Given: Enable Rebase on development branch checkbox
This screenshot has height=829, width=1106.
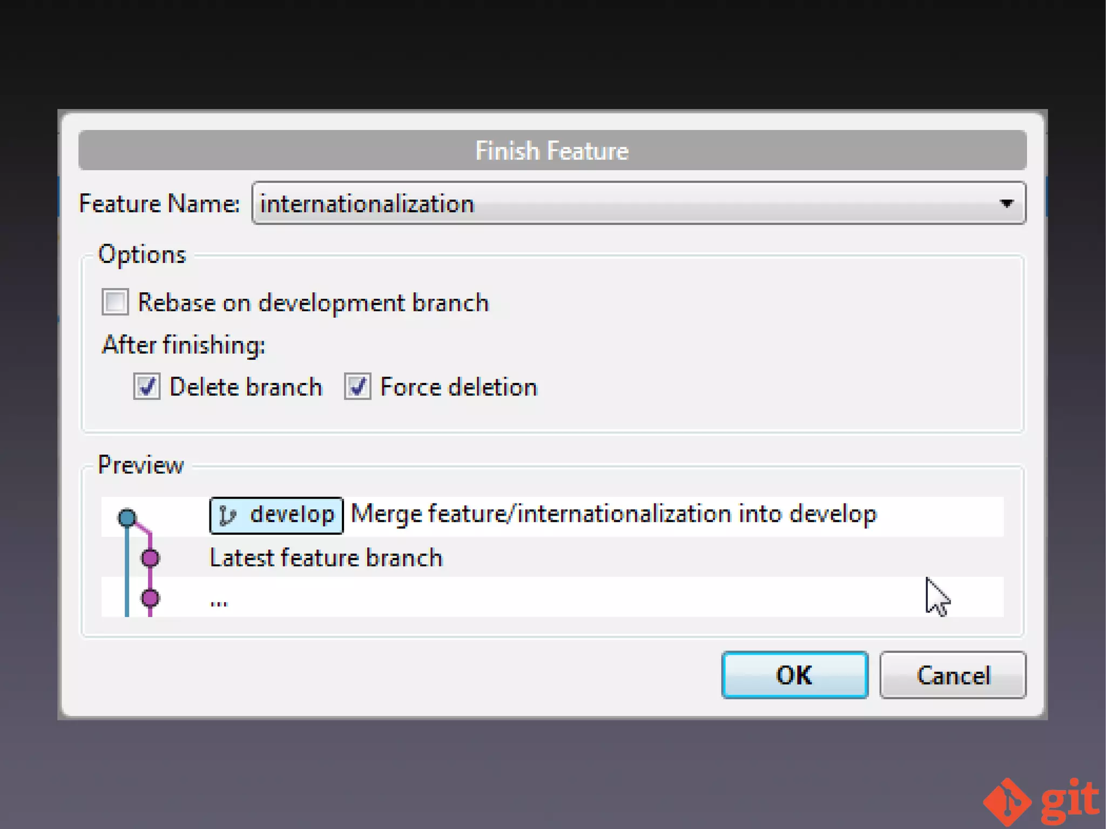Looking at the screenshot, I should (x=115, y=302).
